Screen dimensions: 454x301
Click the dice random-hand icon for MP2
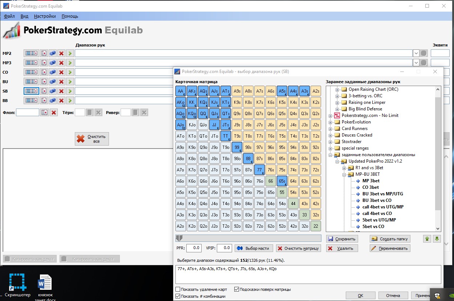pos(53,53)
